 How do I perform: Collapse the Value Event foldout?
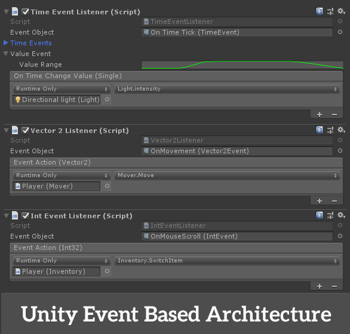coord(6,54)
